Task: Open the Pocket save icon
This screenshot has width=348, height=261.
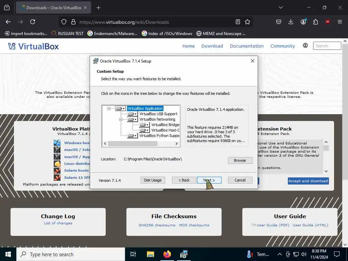Action: tap(279, 22)
